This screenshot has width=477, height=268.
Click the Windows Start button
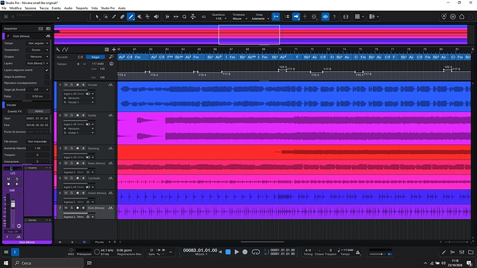click(6, 263)
